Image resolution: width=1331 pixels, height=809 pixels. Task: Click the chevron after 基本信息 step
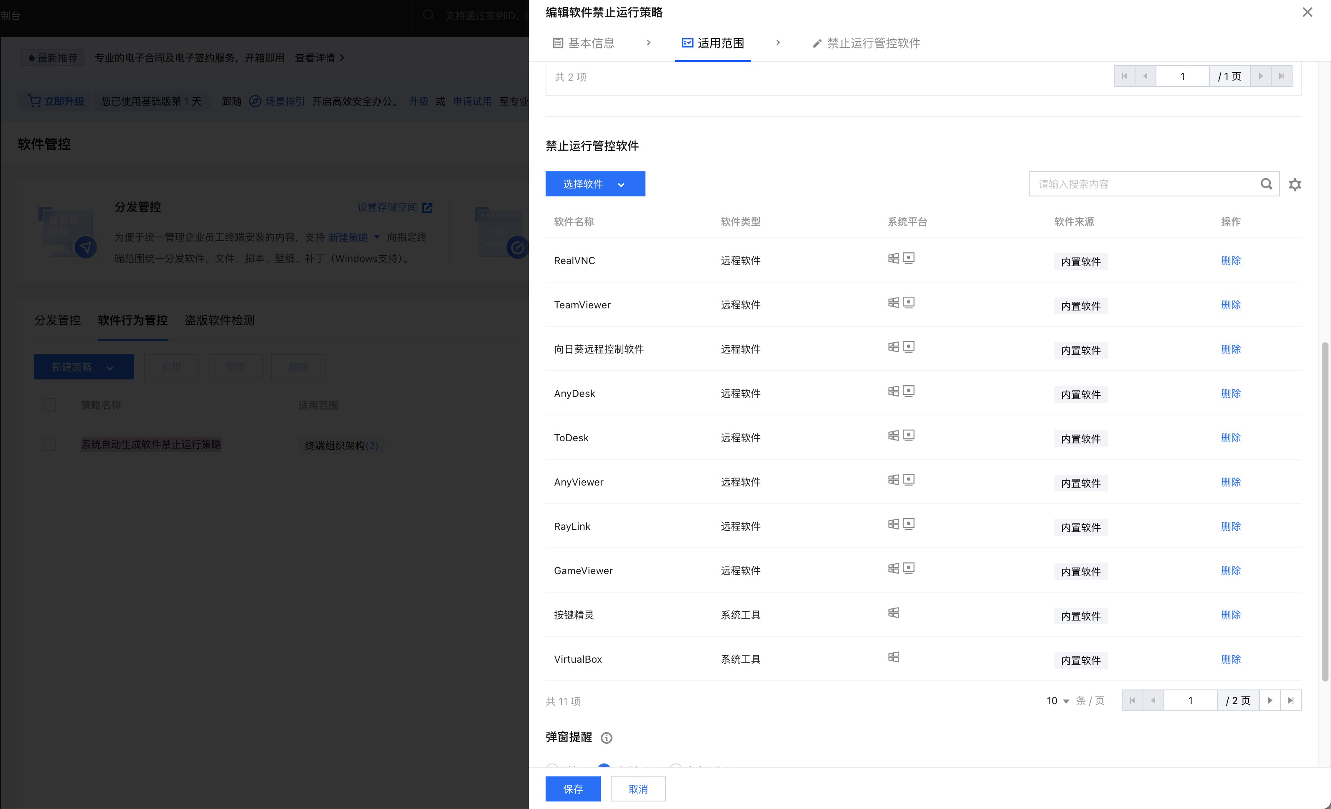649,43
